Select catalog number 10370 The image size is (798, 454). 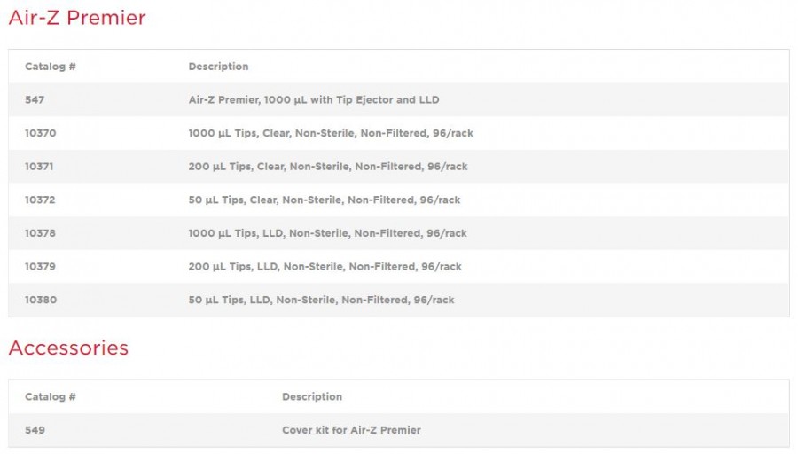click(x=40, y=133)
